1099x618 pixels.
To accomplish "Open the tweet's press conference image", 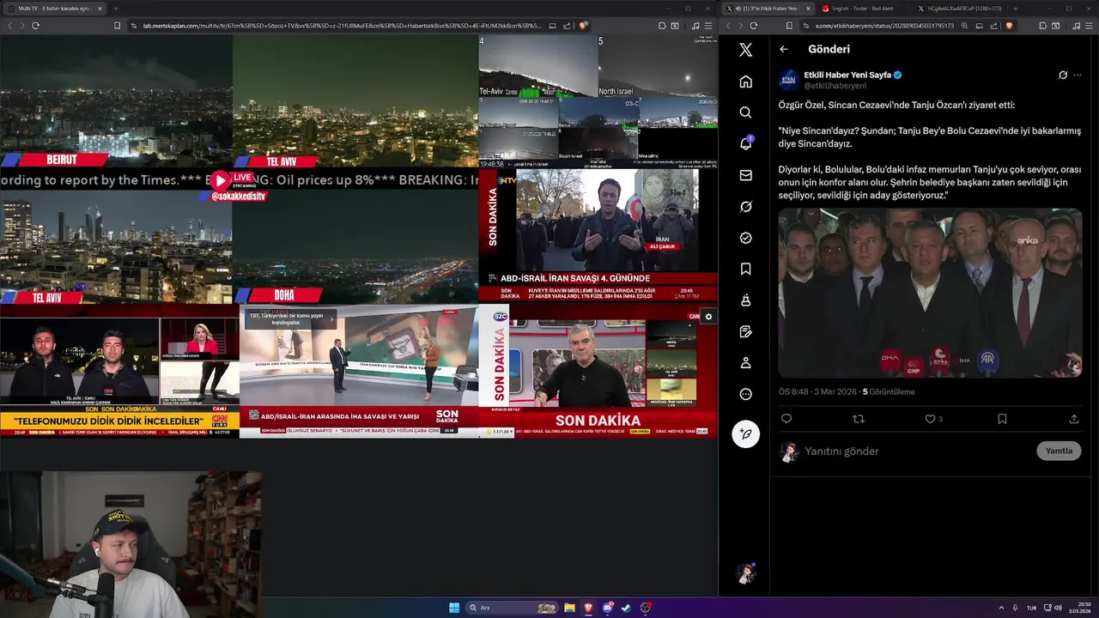I will coord(930,293).
